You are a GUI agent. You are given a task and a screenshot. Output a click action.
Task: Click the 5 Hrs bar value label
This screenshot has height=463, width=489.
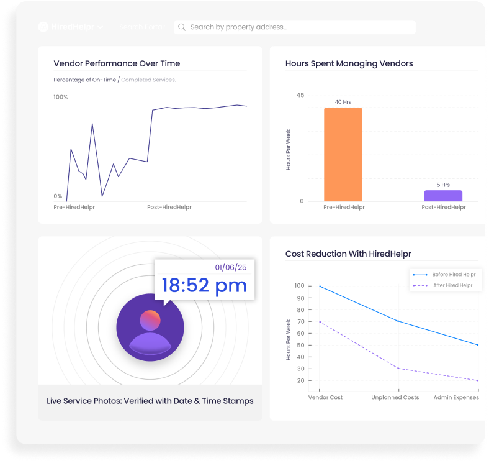tap(443, 185)
